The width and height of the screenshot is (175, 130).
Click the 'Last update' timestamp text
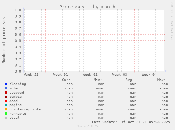(x=131, y=122)
